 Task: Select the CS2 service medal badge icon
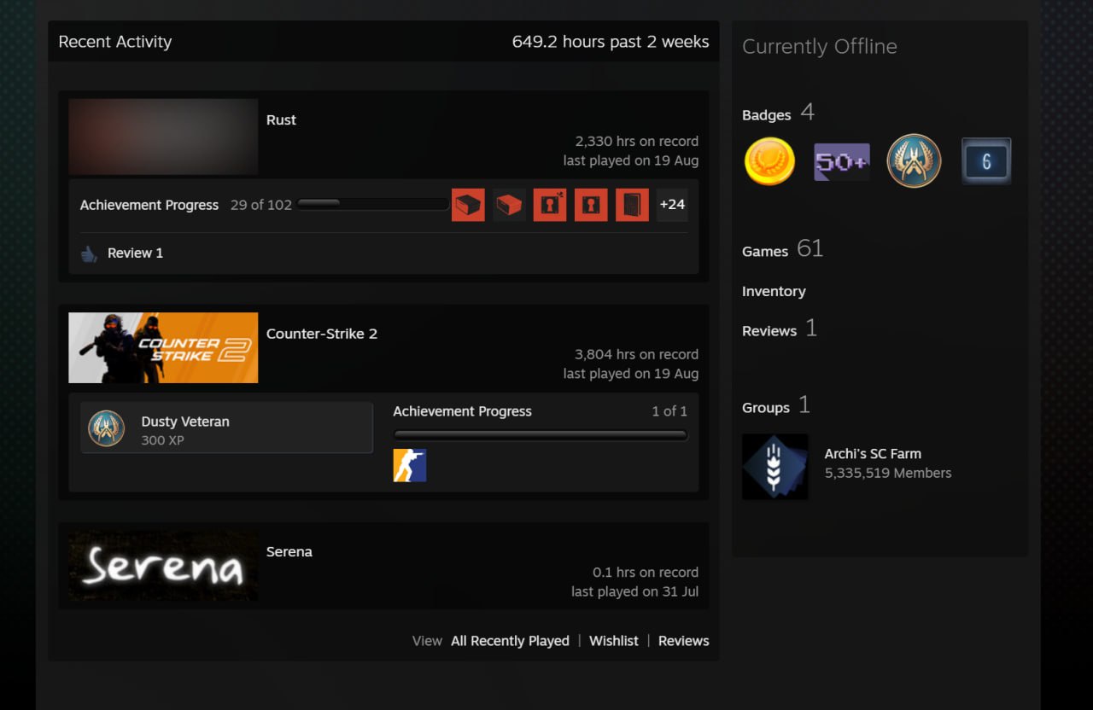914,160
